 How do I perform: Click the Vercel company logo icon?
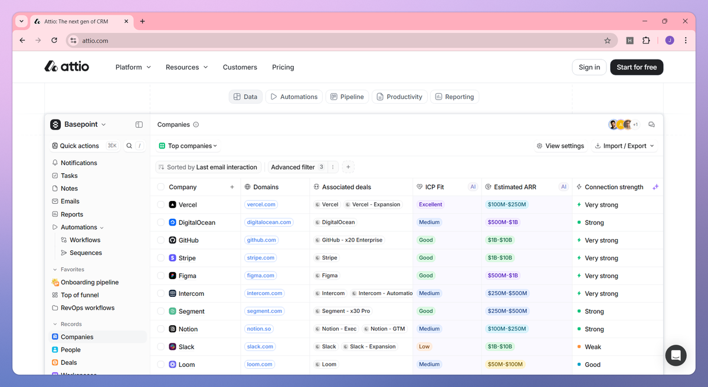pyautogui.click(x=173, y=205)
